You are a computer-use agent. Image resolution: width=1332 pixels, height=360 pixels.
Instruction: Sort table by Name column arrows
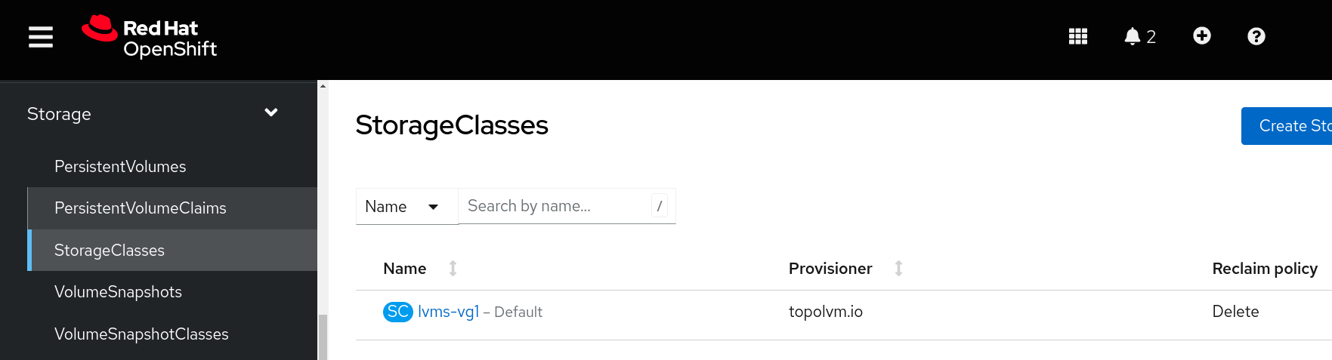point(453,268)
